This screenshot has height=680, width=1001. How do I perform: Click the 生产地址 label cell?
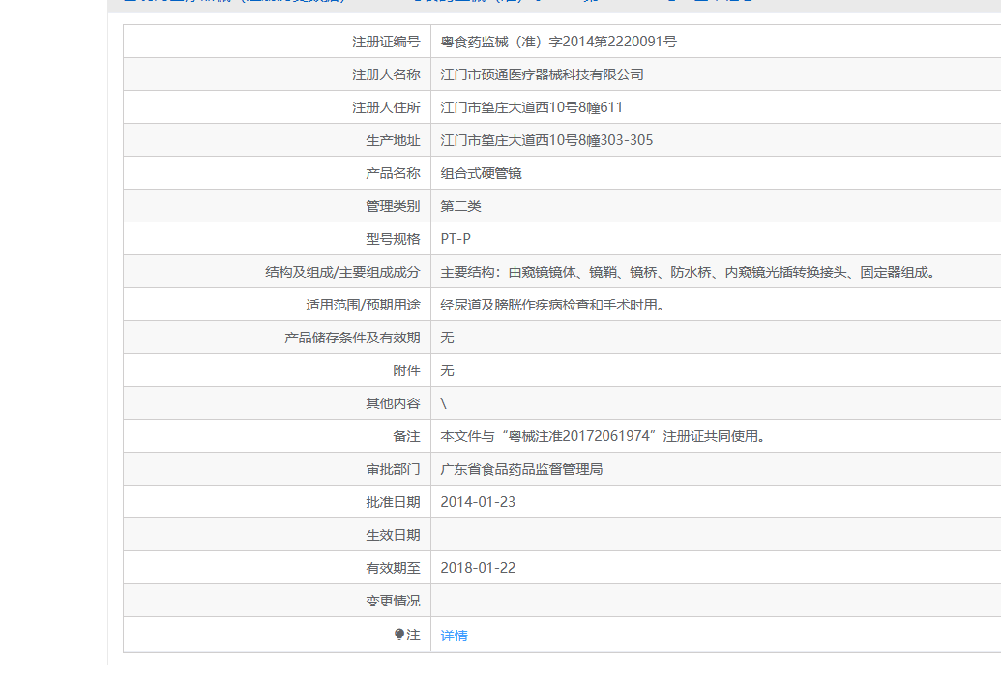[x=277, y=140]
